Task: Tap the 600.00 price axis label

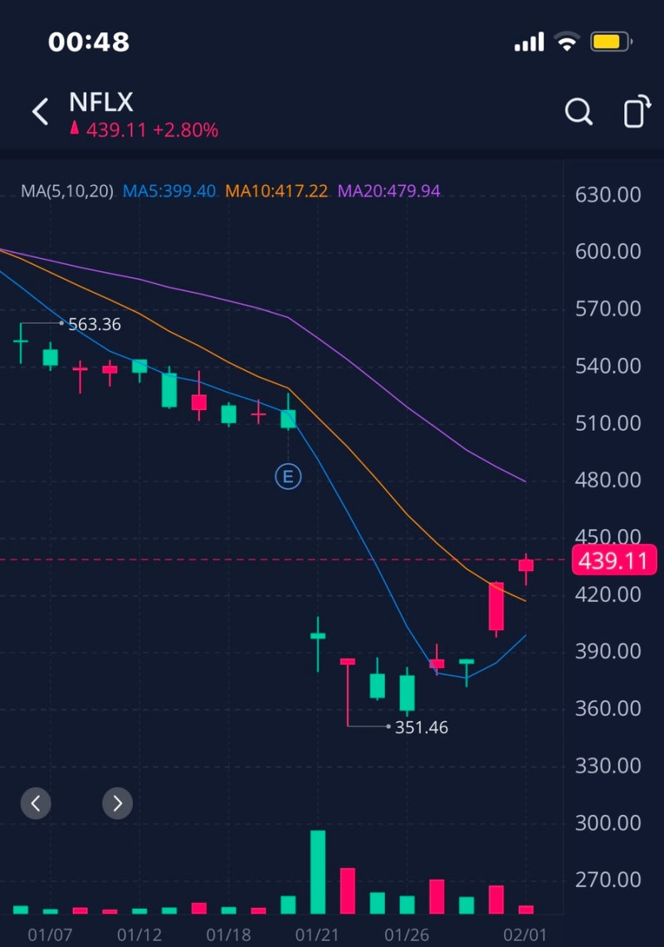Action: [x=608, y=251]
